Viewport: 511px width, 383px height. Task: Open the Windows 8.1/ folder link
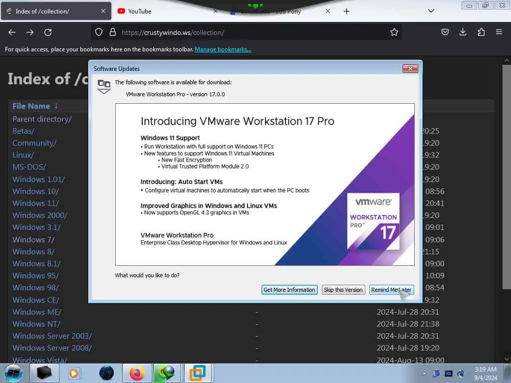36,263
